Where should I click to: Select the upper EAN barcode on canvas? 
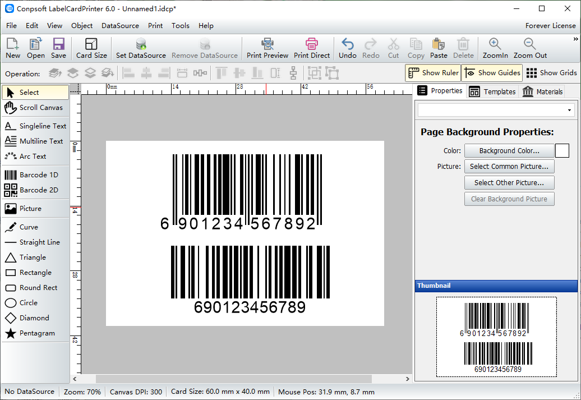coord(241,192)
